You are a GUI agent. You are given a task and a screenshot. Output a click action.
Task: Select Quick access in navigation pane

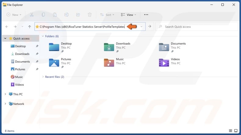21,38
